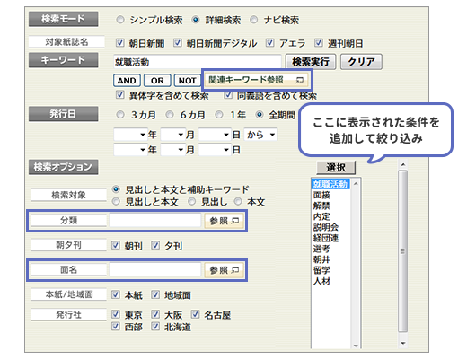The height and width of the screenshot is (359, 458).
Task: Choose 経団連 from keyword list
Action: [x=326, y=238]
